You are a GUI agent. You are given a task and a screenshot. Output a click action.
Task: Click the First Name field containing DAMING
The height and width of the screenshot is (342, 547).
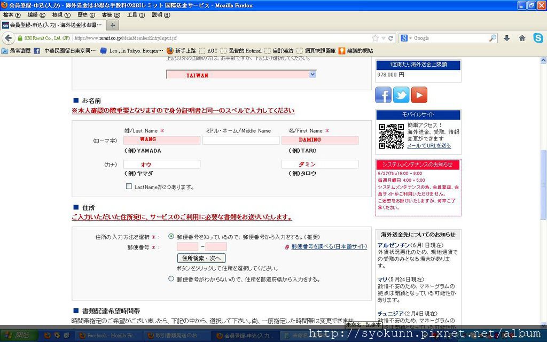[320, 140]
